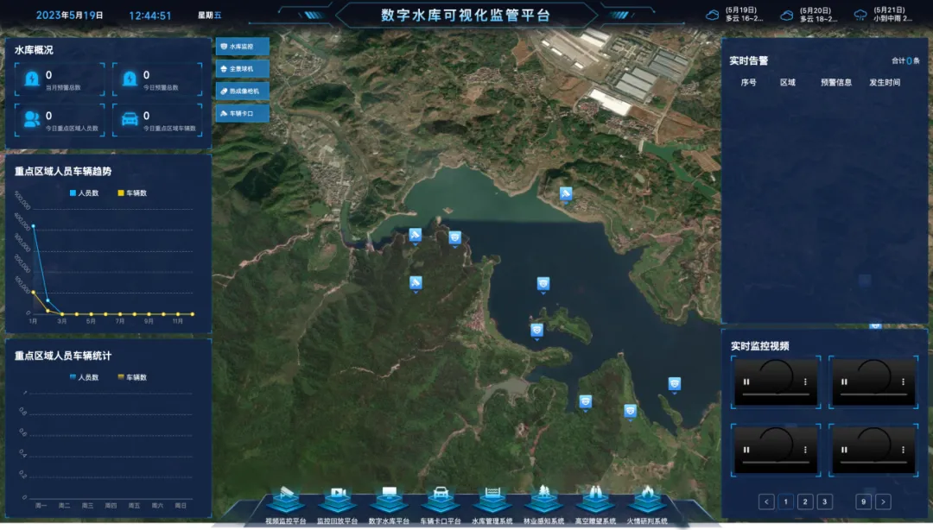Viewport: 933px width, 530px height.
Task: Go to video page 9
Action: point(863,502)
